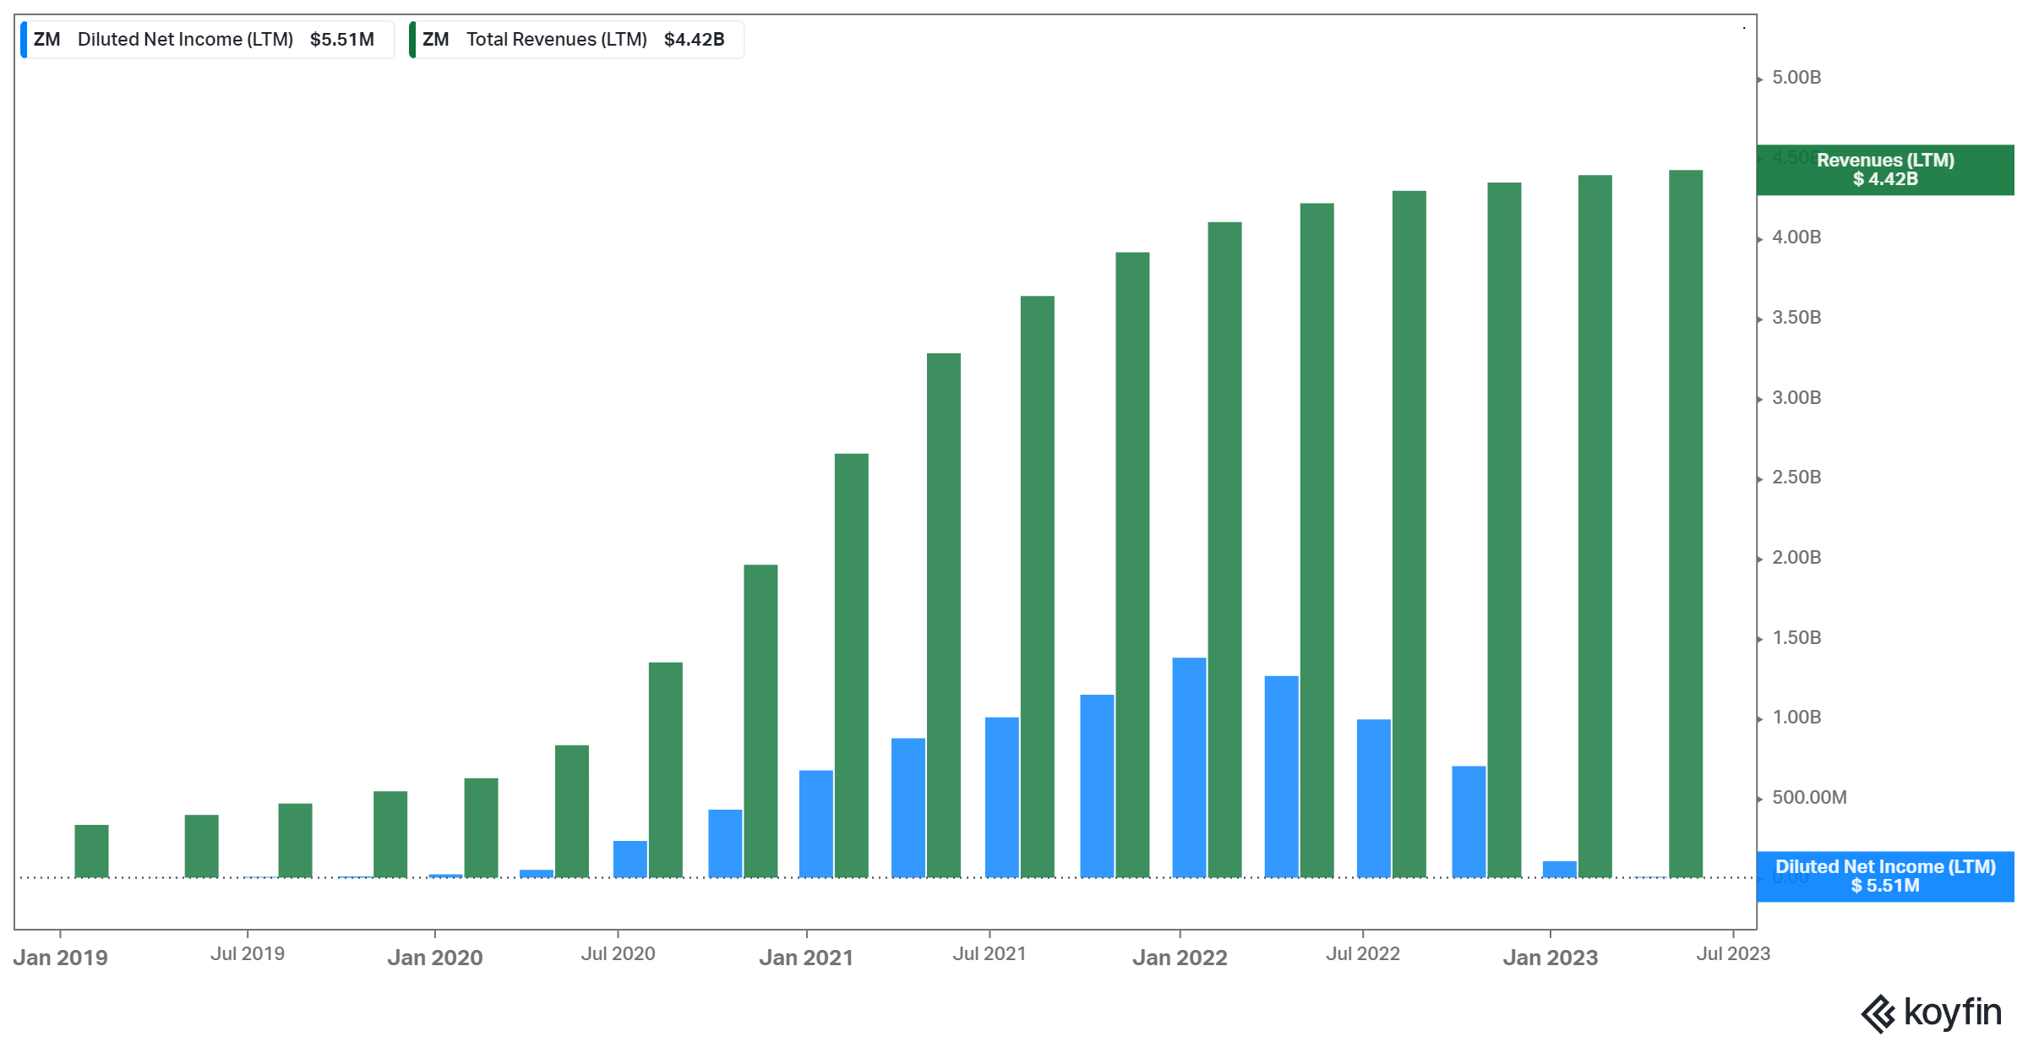Image resolution: width=2028 pixels, height=1048 pixels.
Task: Click the 500.00M y-axis label
Action: tap(1809, 798)
